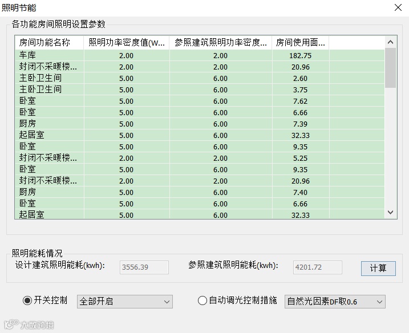This screenshot has width=409, height=333.
Task: Click the area cell 7.62
Action: point(301,101)
